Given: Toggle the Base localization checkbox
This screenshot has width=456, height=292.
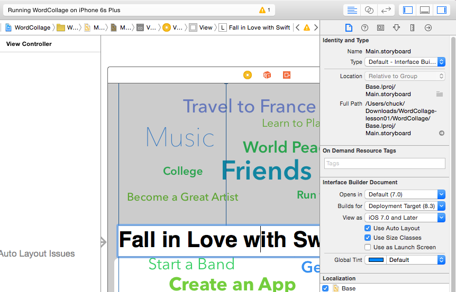Looking at the screenshot, I should point(325,288).
